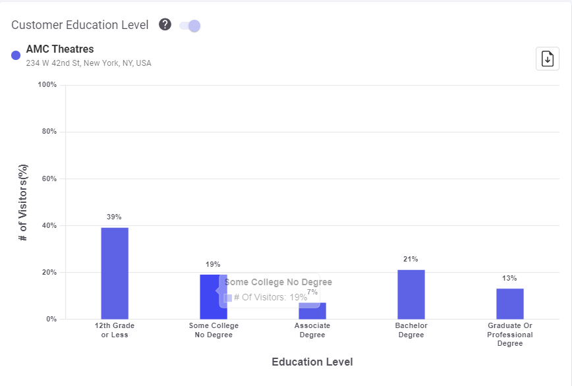Select the 12th Grade or Less bar

115,273
